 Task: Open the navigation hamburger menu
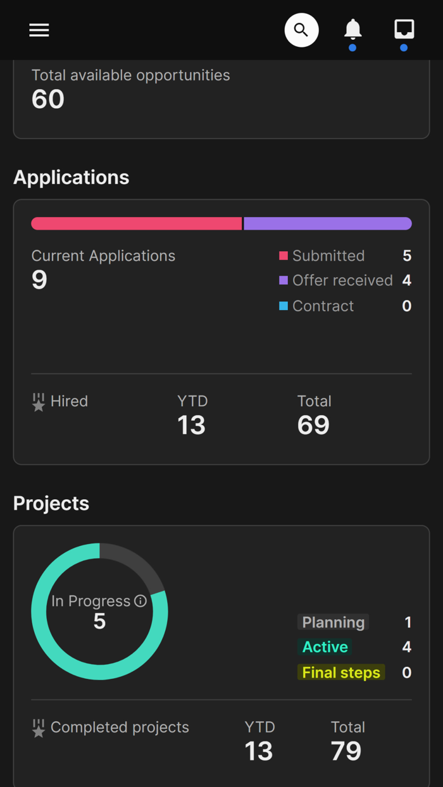(x=39, y=30)
